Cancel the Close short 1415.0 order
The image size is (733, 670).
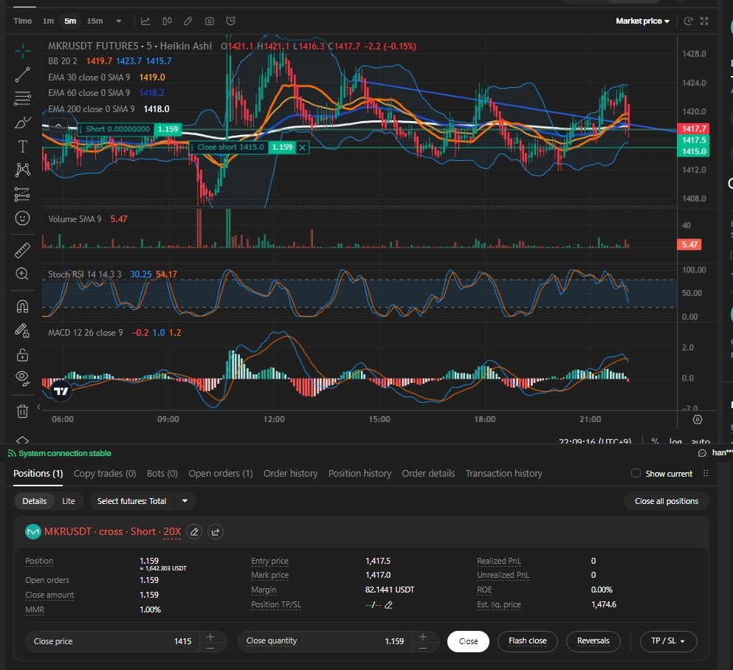click(303, 148)
